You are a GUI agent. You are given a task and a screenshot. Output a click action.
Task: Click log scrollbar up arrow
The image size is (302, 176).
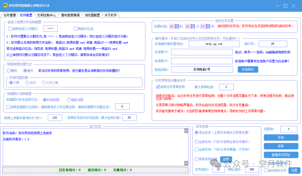pos(186,131)
